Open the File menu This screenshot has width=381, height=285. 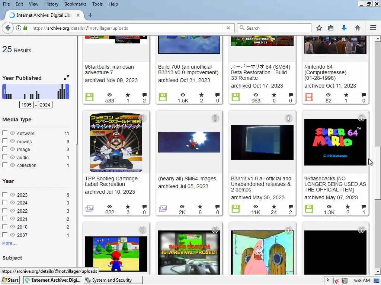point(6,4)
